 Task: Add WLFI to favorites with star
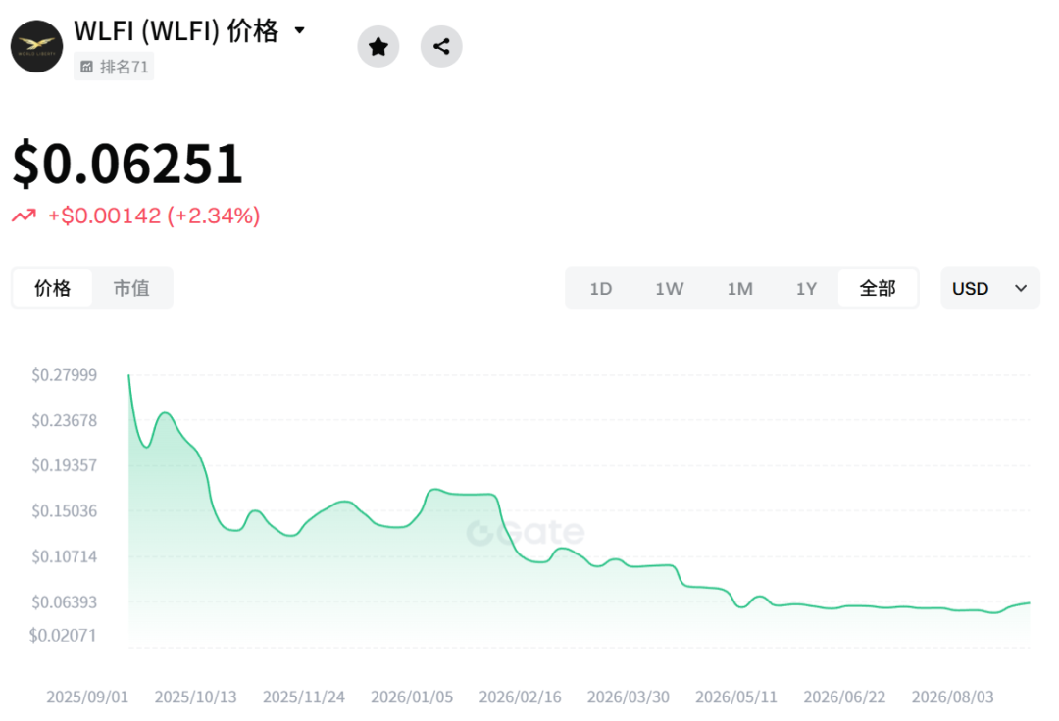pos(378,47)
